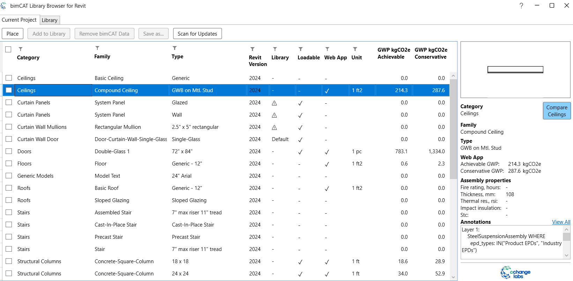Open the Type column filter icon
573x281 pixels.
coord(174,48)
